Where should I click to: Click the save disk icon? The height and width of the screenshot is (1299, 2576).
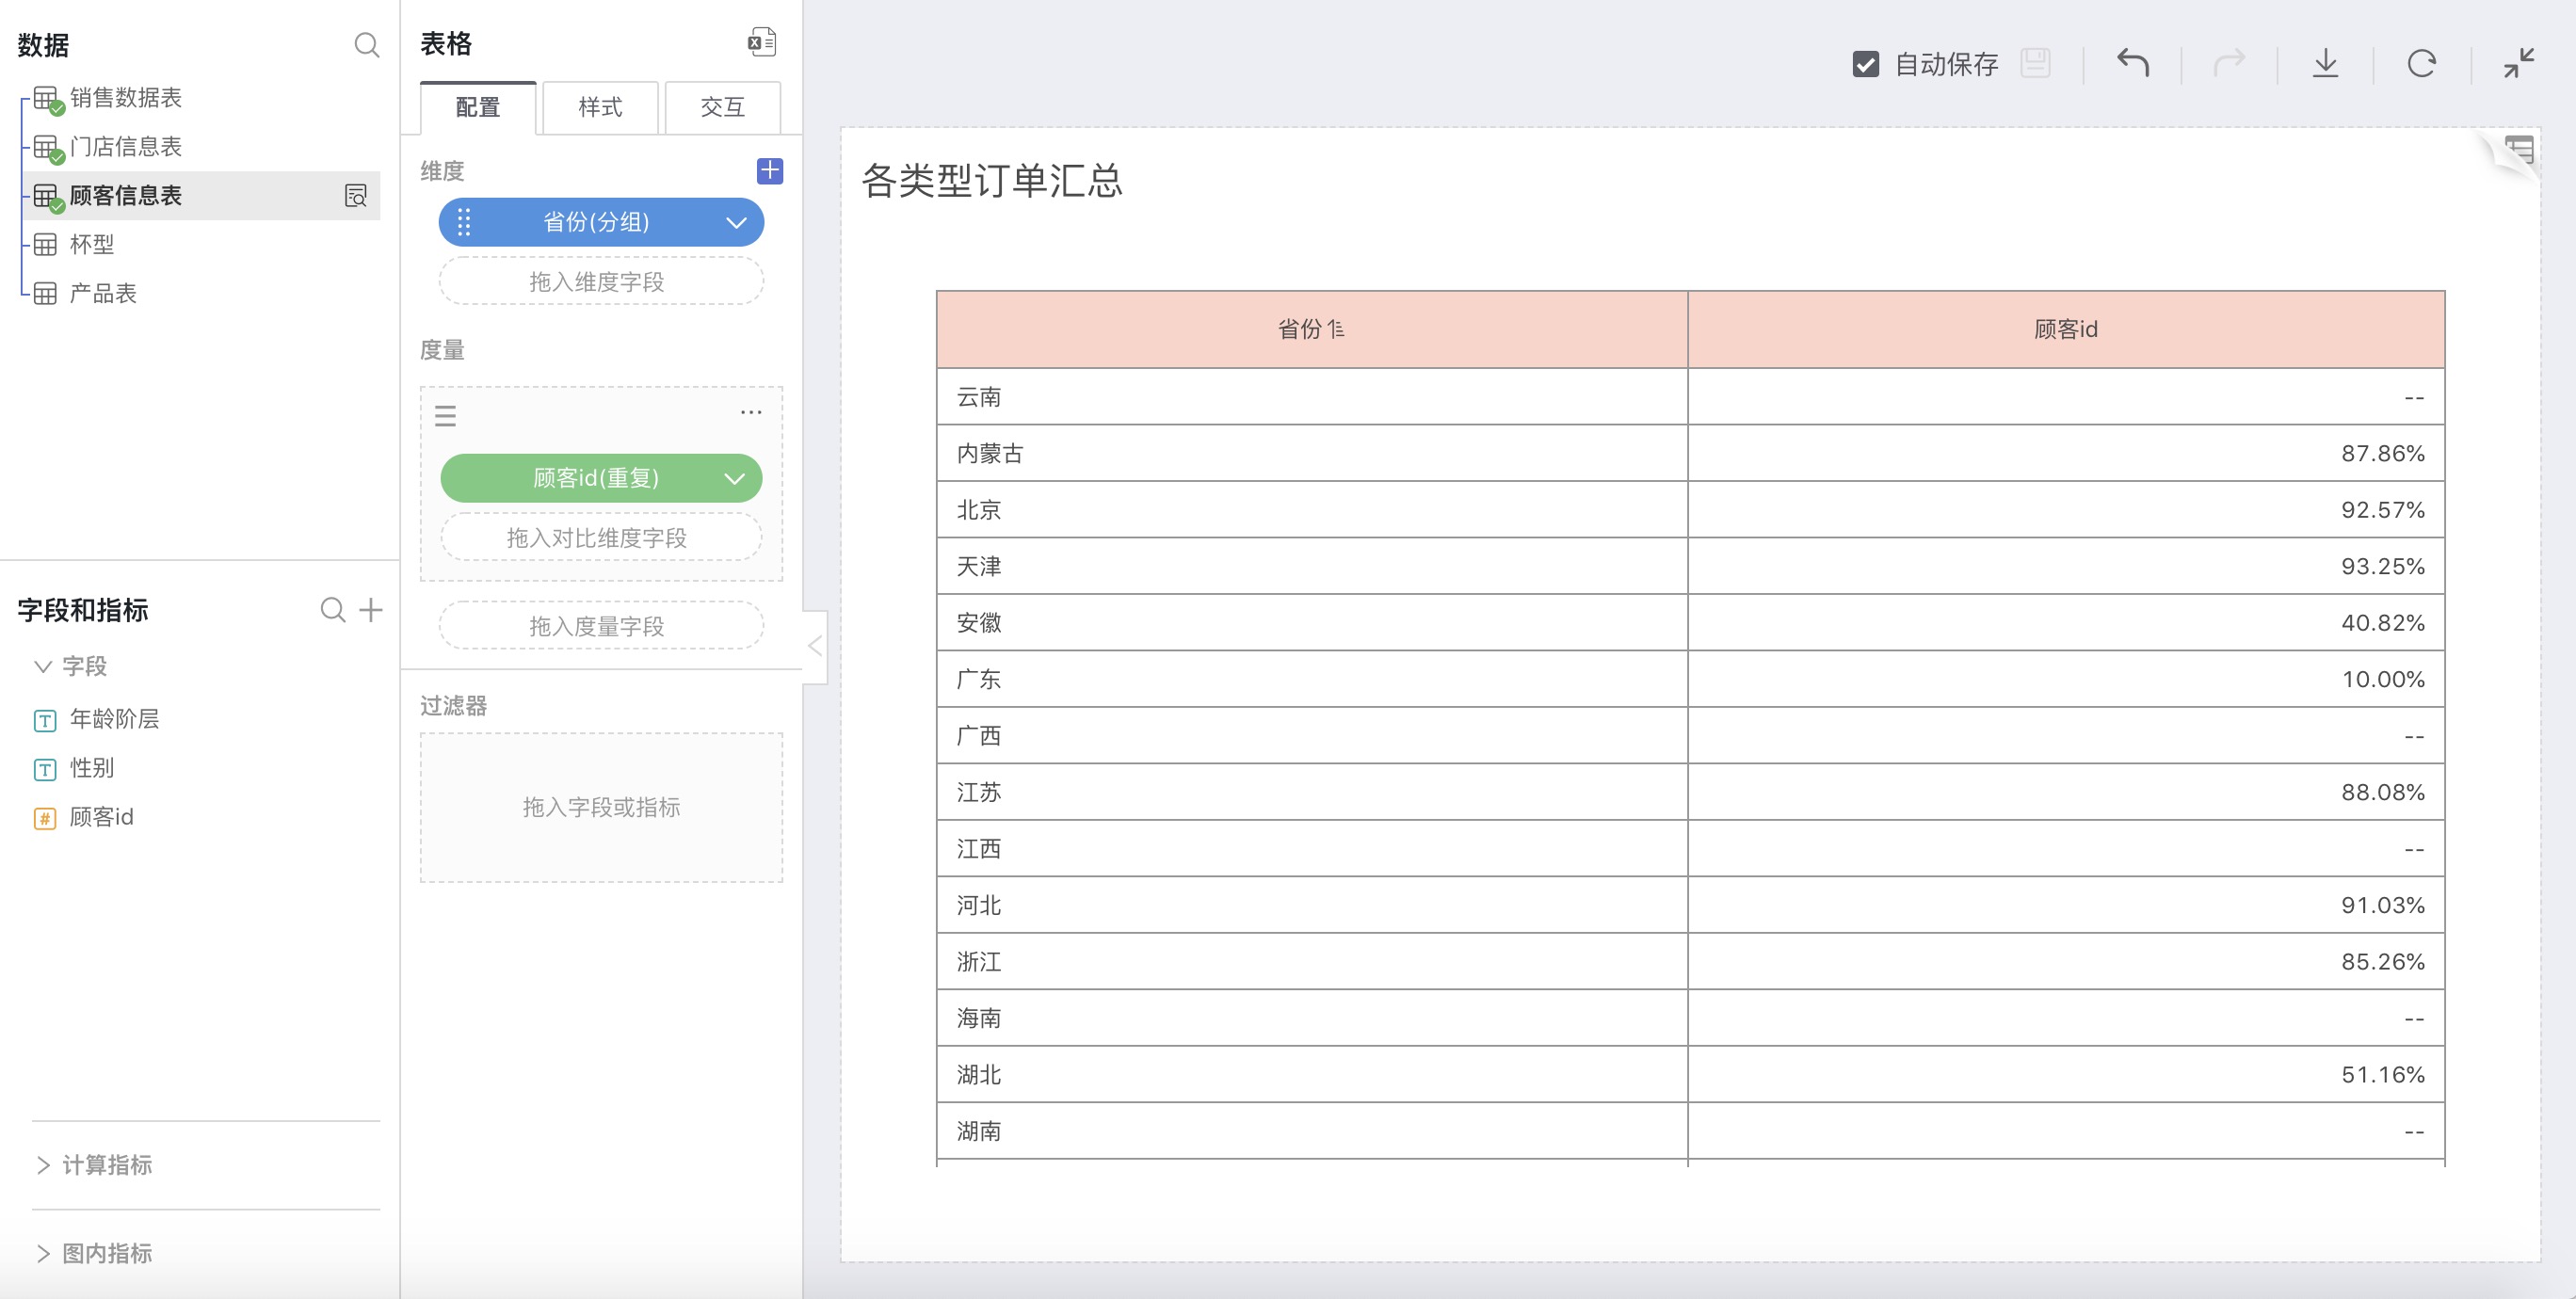2036,63
